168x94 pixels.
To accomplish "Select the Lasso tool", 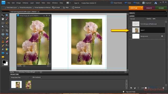I will [x=7, y=23].
